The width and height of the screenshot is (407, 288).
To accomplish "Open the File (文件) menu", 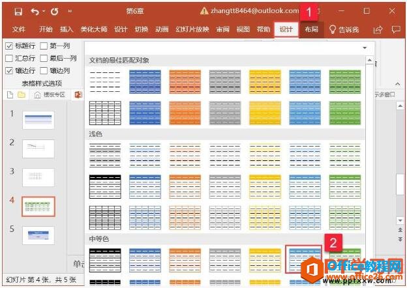I will (19, 29).
